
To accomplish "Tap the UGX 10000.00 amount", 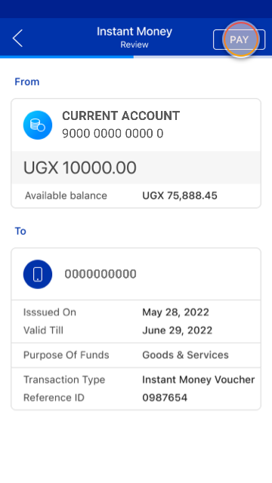I will [x=80, y=168].
